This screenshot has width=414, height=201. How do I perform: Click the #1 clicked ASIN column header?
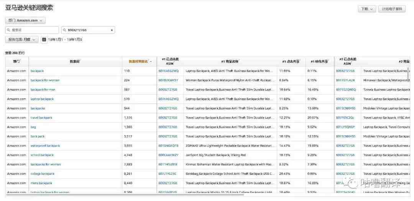coord(170,61)
